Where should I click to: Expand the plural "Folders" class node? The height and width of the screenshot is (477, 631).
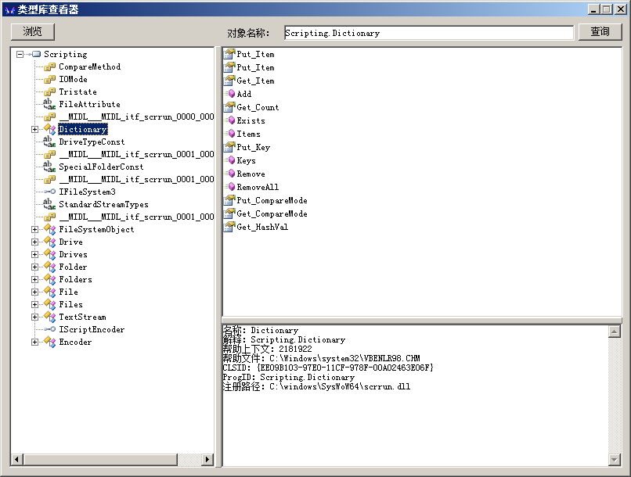click(x=35, y=279)
